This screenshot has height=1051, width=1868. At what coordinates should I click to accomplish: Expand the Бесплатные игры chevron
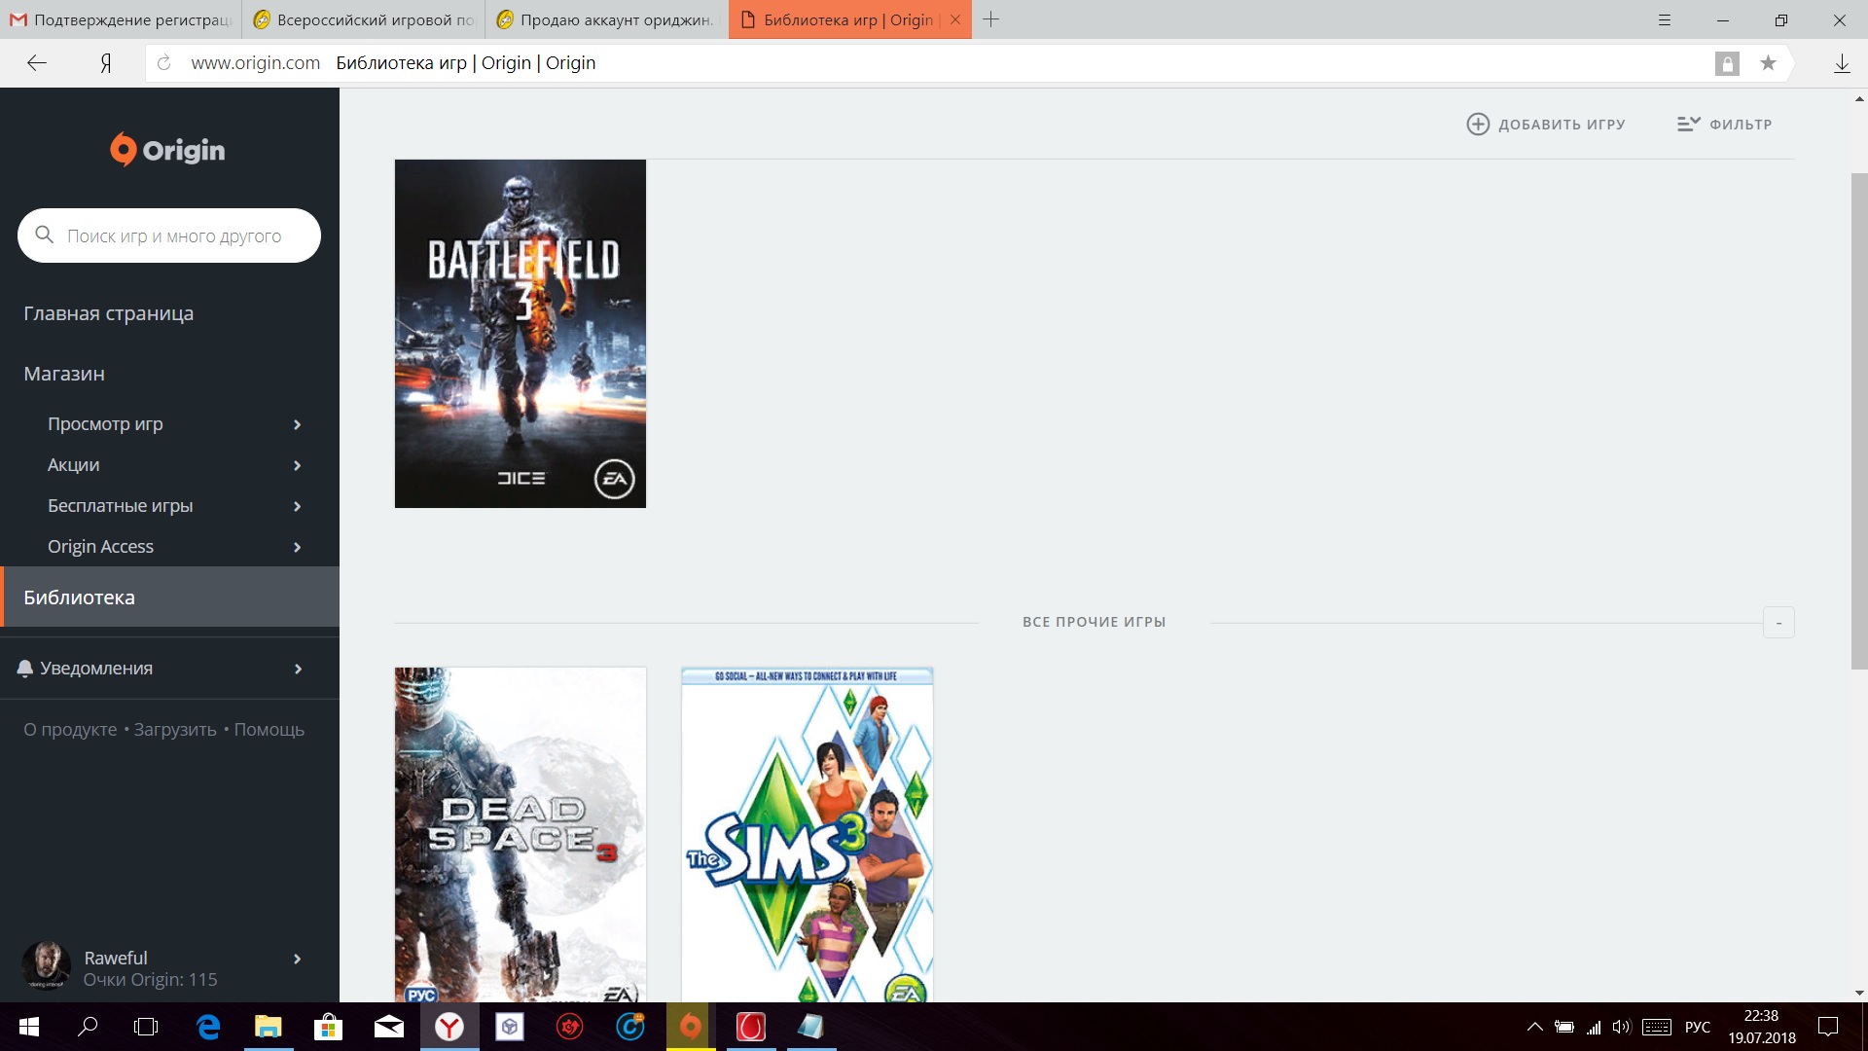298,506
